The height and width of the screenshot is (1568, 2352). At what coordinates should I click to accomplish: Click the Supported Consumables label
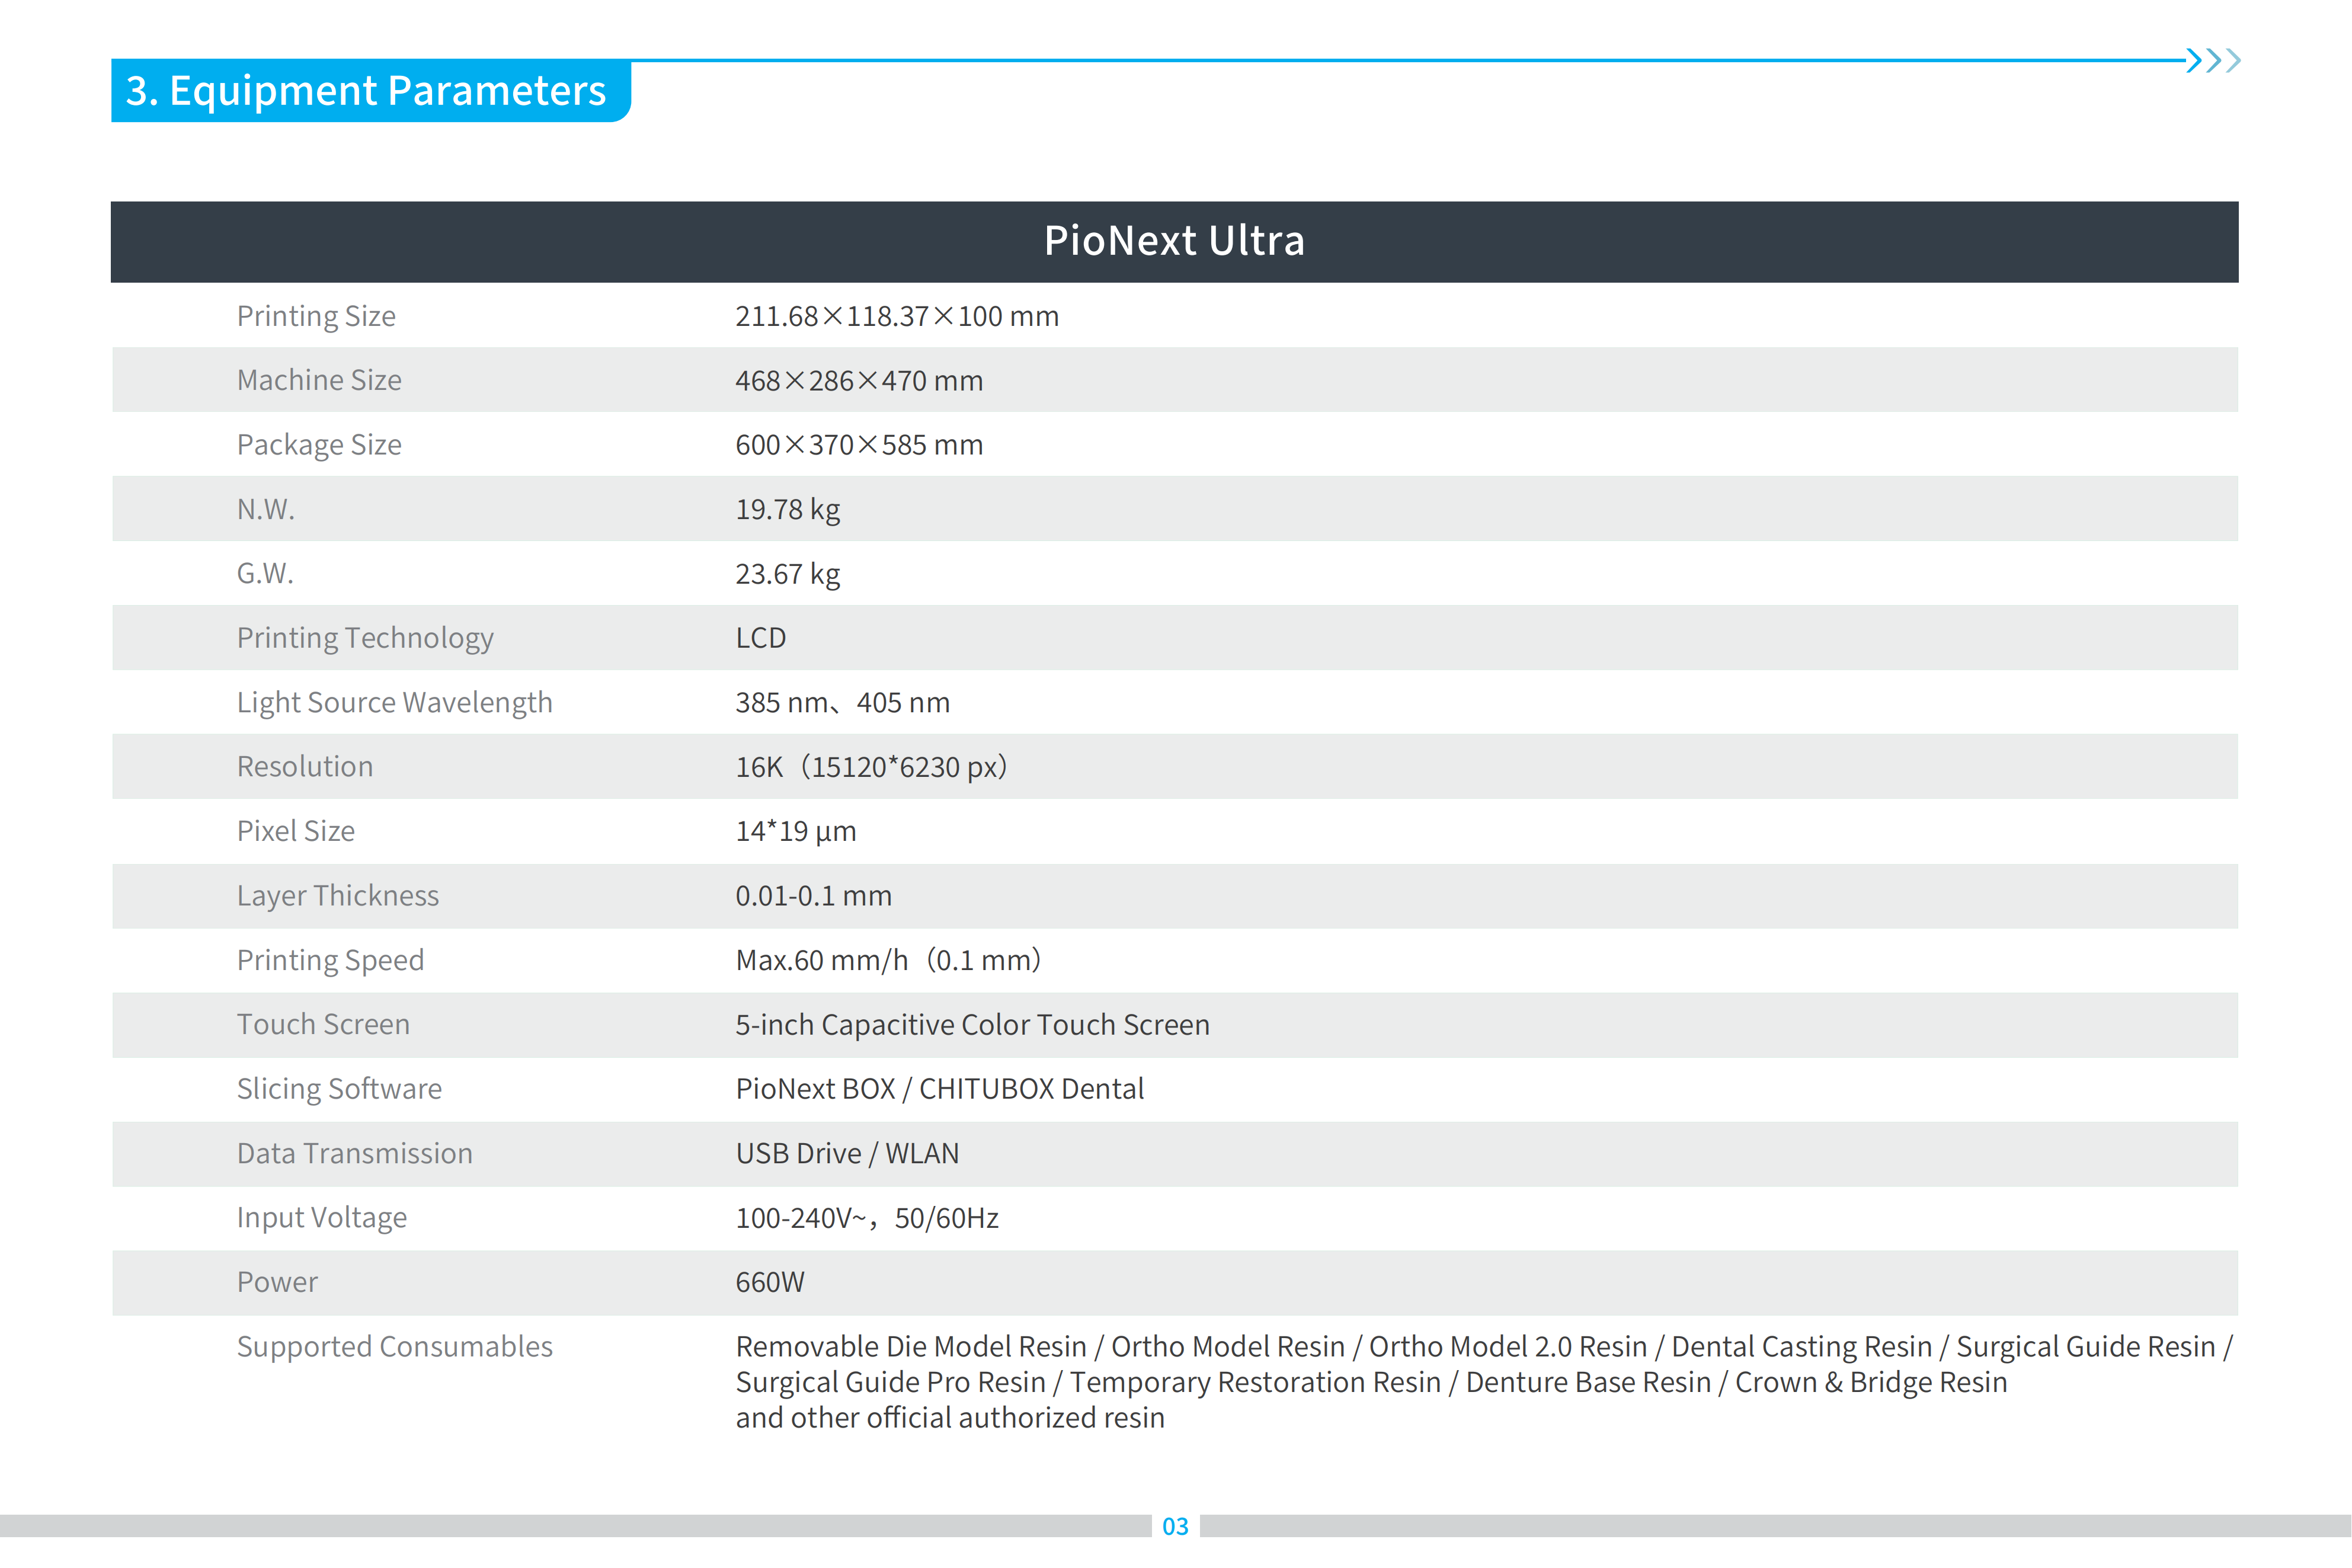point(394,1347)
